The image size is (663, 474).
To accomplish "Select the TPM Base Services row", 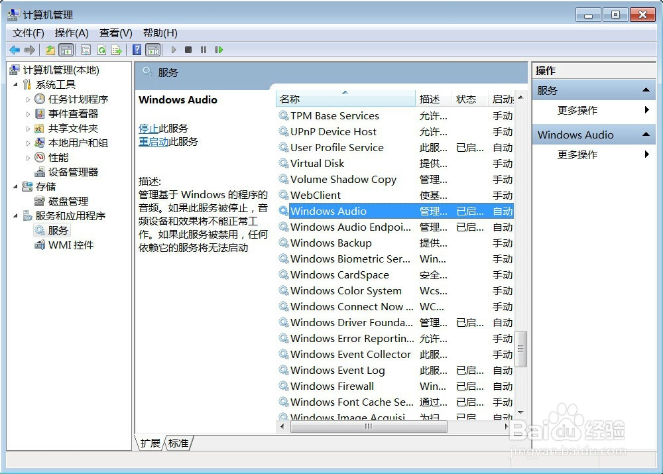I will click(395, 116).
